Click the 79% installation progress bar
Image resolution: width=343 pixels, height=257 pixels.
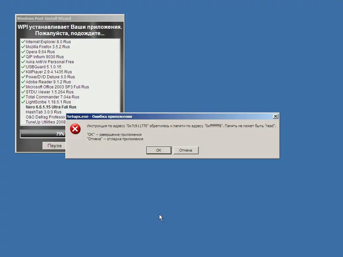click(43, 134)
